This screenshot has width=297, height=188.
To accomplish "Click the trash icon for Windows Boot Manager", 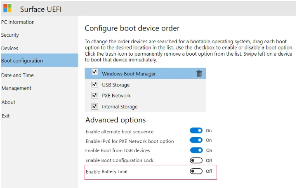I will (199, 73).
